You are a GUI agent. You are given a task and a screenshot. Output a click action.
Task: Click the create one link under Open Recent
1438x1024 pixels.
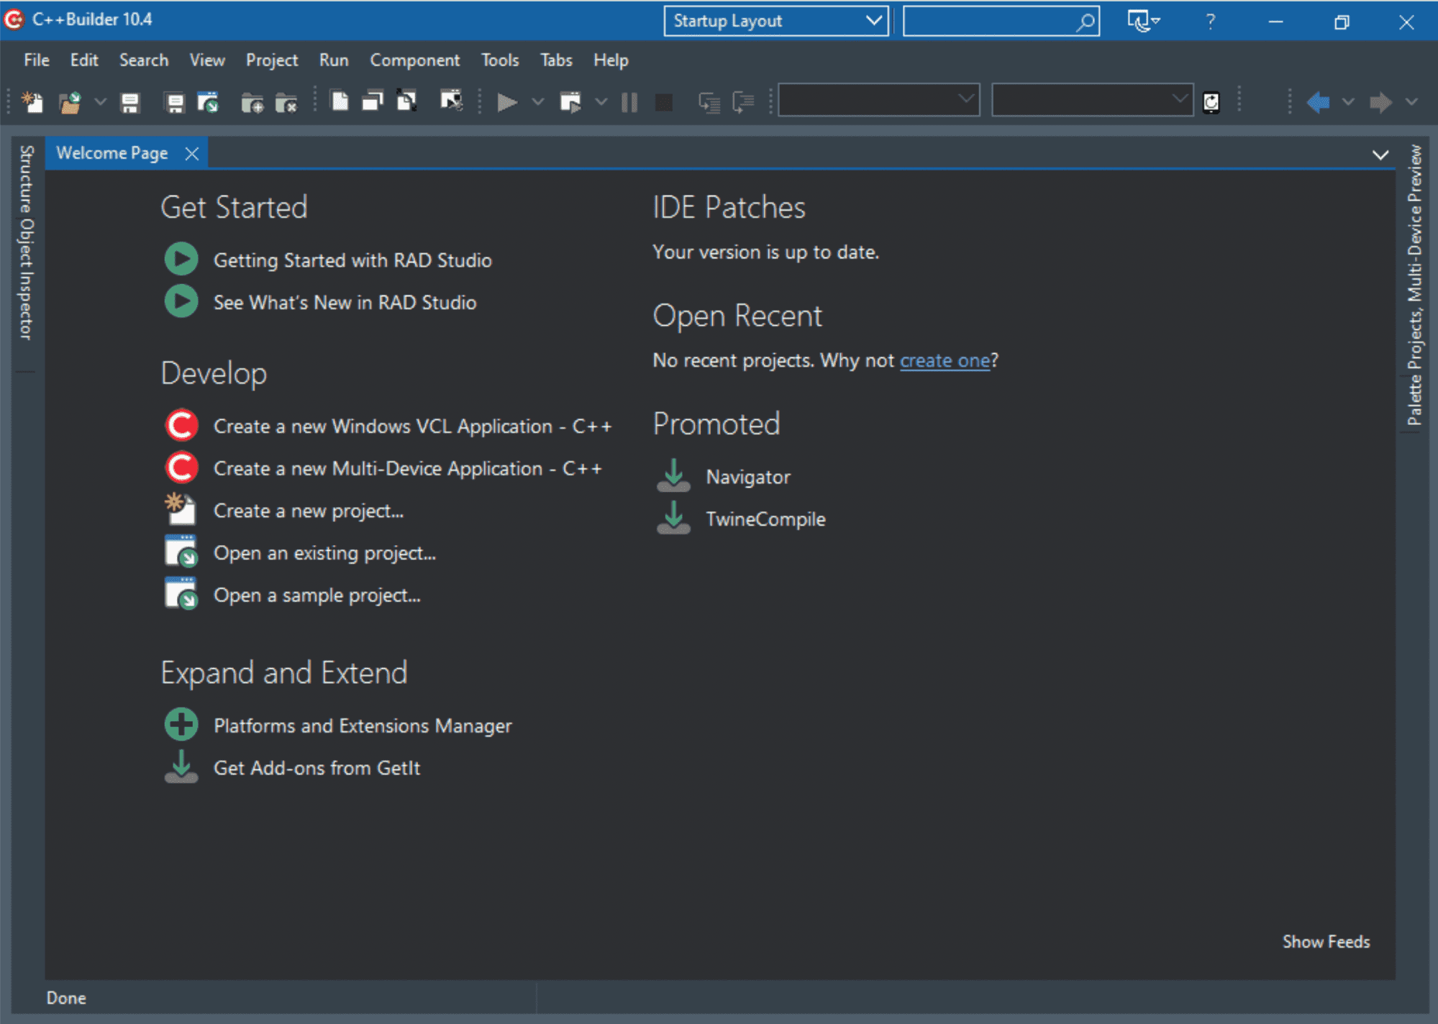[x=945, y=360]
